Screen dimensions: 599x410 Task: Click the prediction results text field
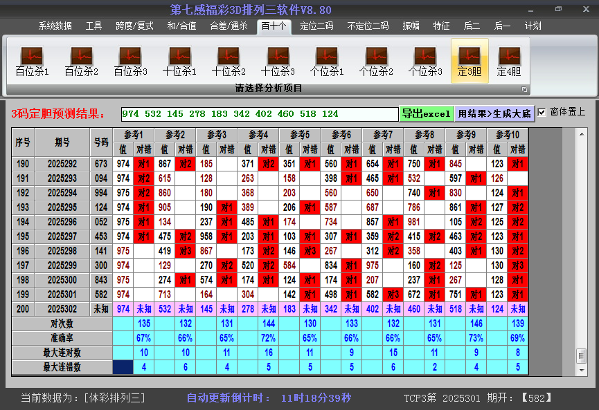coord(259,113)
